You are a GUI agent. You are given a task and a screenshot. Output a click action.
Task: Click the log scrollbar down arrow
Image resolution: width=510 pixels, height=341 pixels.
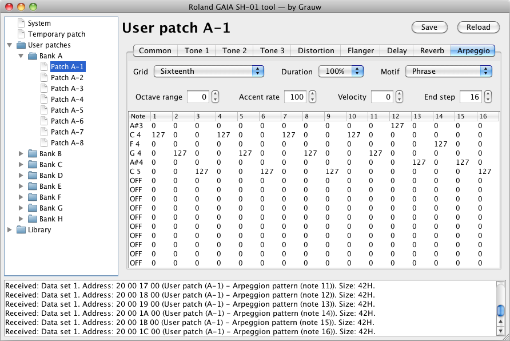tap(501, 331)
